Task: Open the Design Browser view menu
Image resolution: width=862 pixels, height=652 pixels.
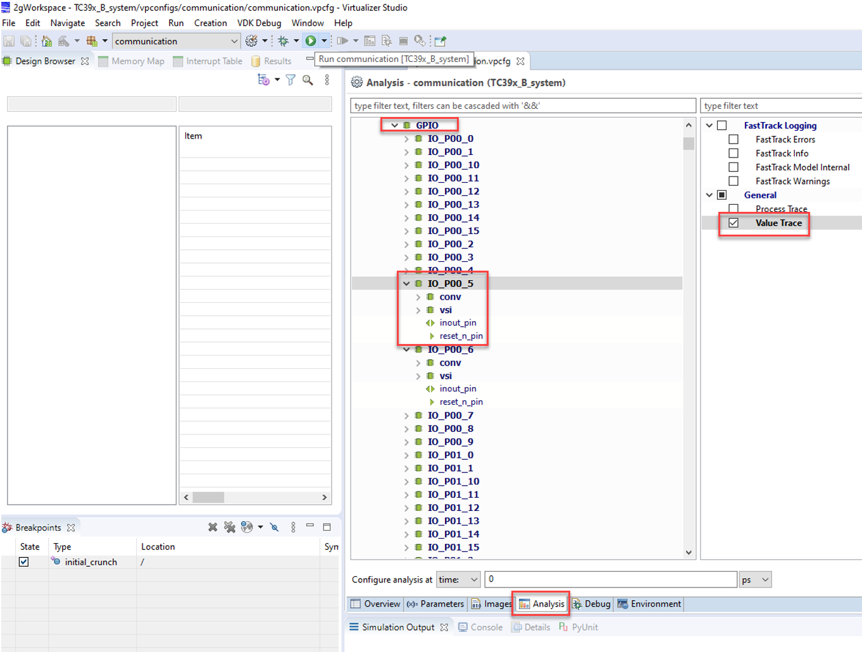Action: [327, 80]
